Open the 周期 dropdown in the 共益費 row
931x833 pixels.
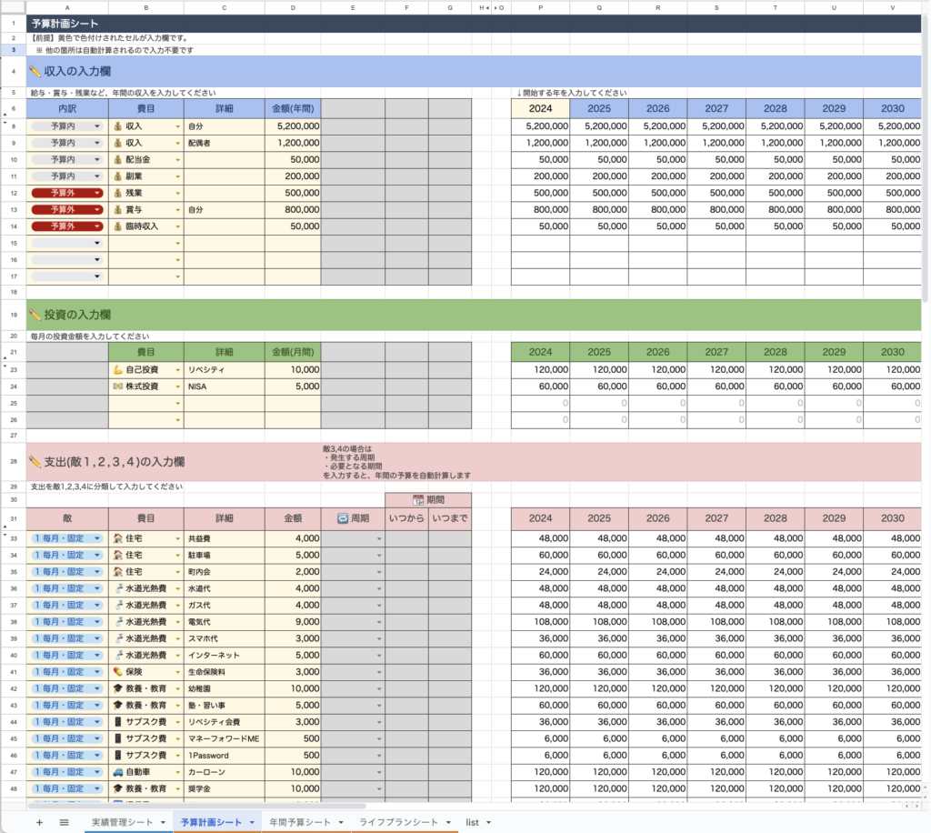point(379,538)
